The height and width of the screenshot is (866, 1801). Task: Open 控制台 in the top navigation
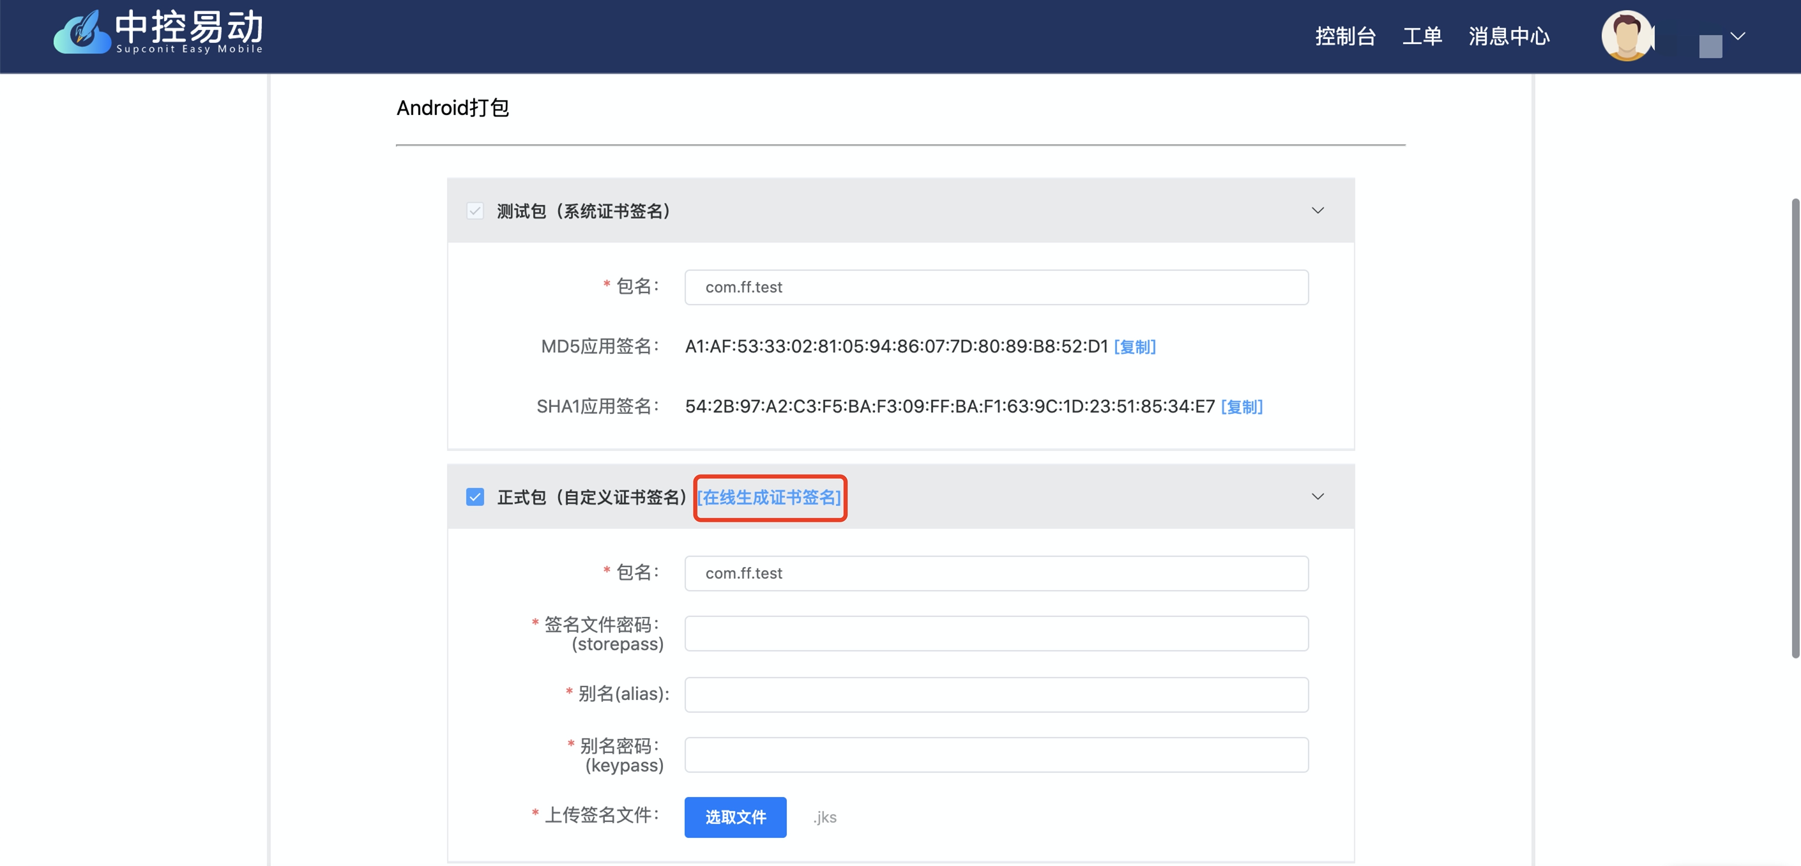tap(1345, 36)
